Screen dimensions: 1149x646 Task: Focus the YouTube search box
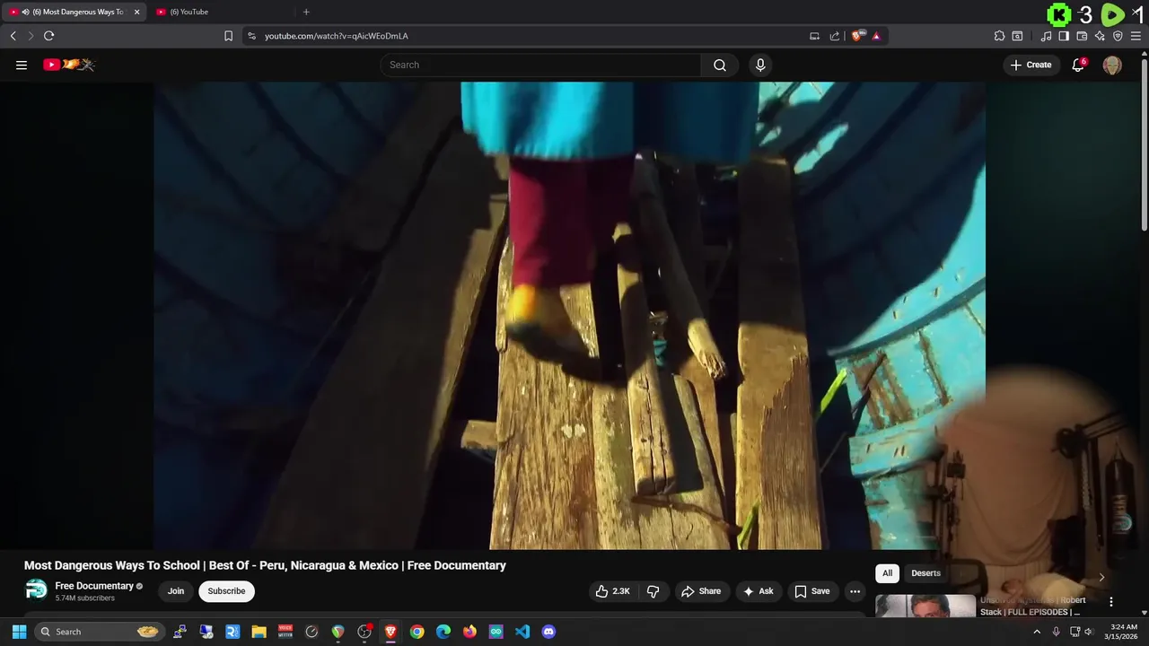[540, 65]
